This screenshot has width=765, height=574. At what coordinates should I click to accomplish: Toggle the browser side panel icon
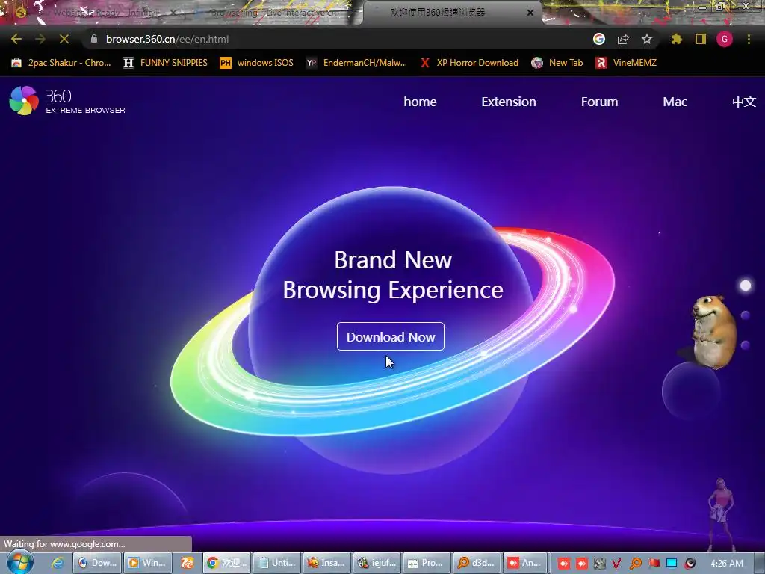pos(701,39)
